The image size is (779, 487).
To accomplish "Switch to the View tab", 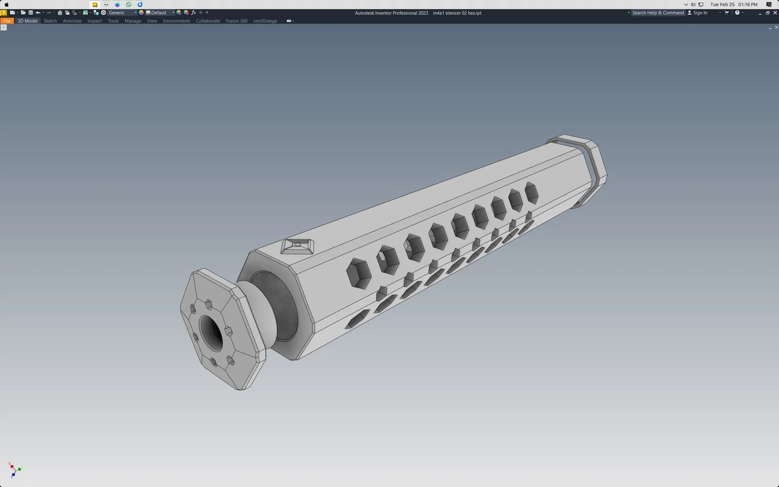I will 152,21.
